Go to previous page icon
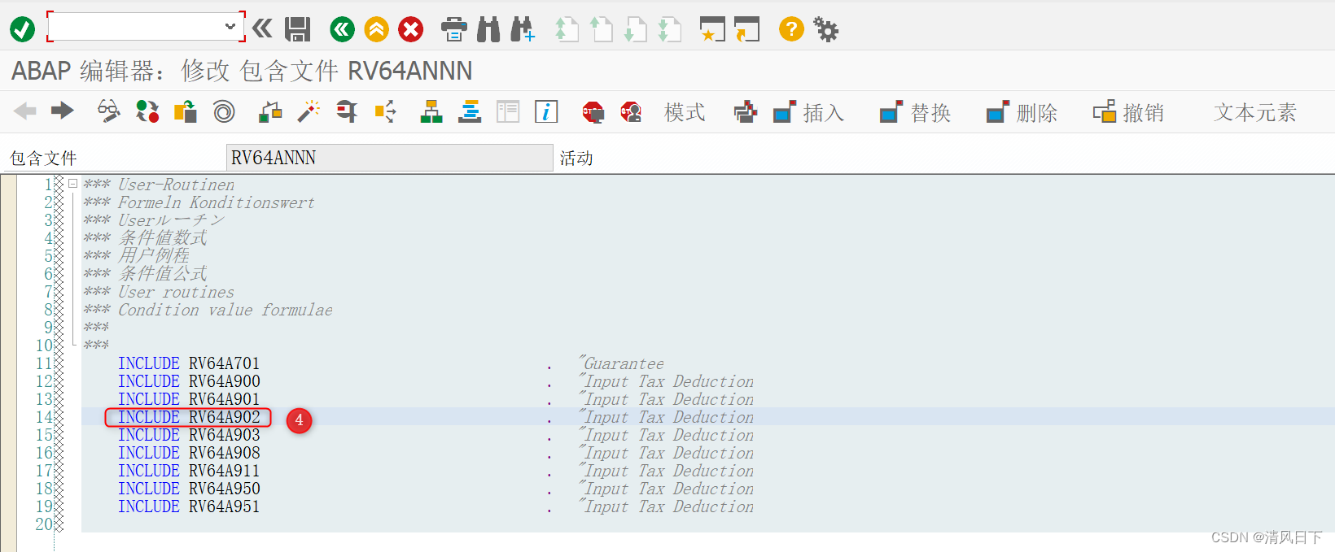The height and width of the screenshot is (552, 1335). 601,30
